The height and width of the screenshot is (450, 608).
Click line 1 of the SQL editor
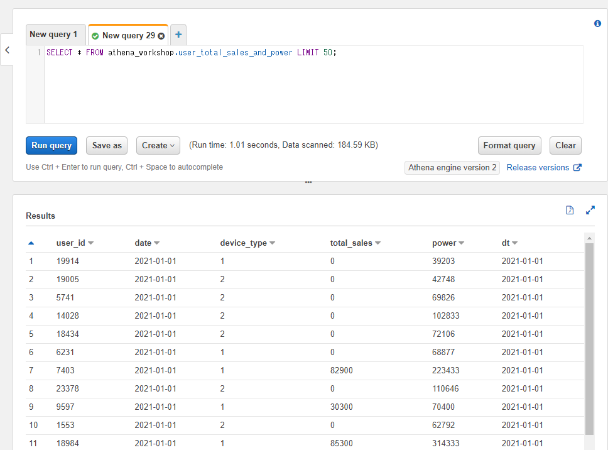pos(188,52)
